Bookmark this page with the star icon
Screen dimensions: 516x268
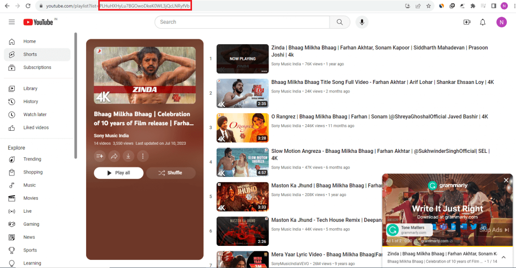pyautogui.click(x=428, y=6)
